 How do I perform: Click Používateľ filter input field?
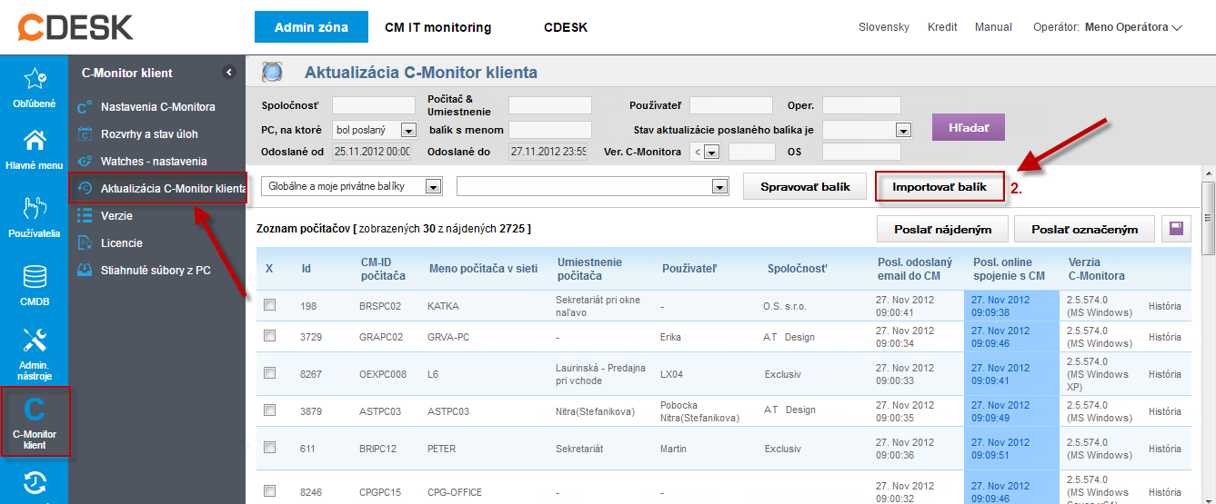[x=730, y=105]
